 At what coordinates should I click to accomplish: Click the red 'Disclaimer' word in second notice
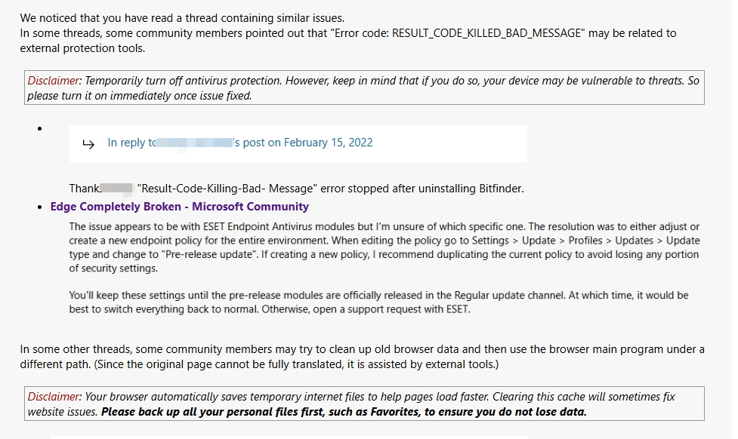pyautogui.click(x=53, y=397)
